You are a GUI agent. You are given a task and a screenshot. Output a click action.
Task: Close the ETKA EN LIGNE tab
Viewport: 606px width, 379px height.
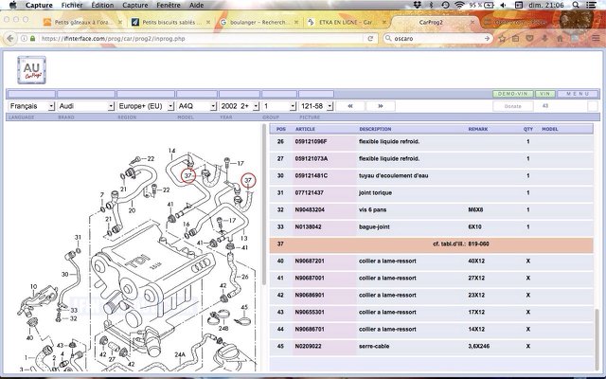pyautogui.click(x=384, y=22)
